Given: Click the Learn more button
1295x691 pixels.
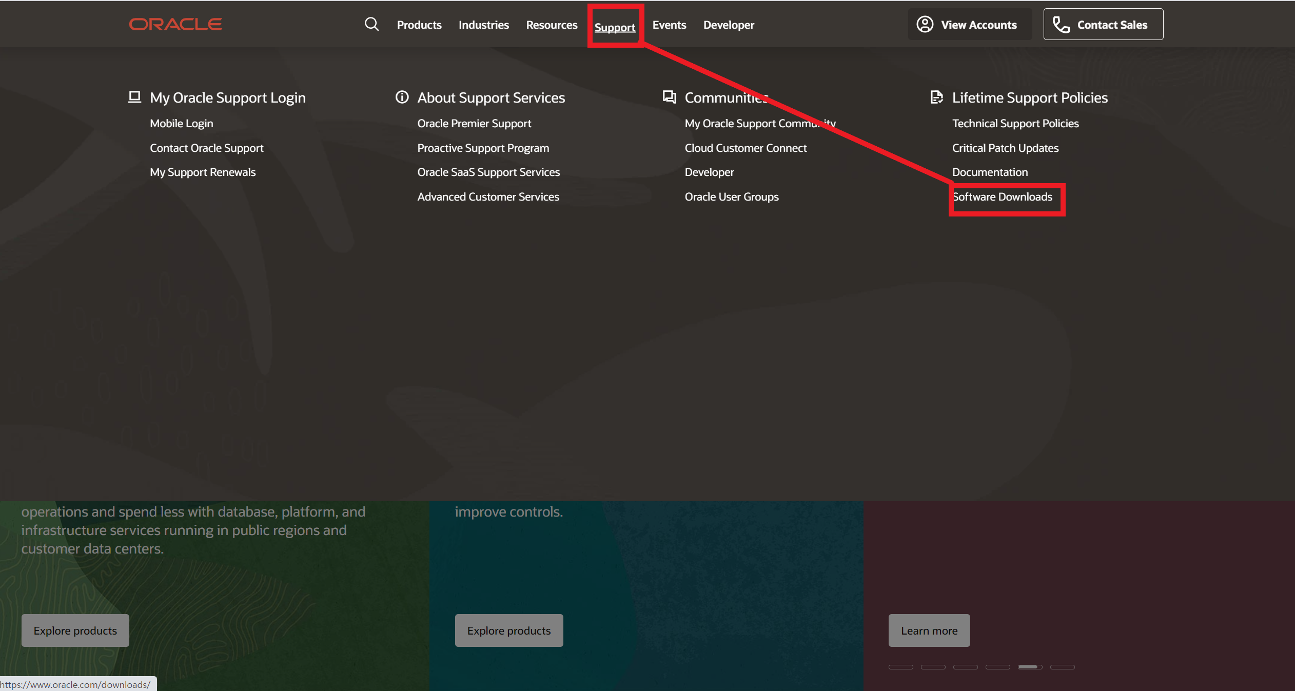Looking at the screenshot, I should coord(929,630).
